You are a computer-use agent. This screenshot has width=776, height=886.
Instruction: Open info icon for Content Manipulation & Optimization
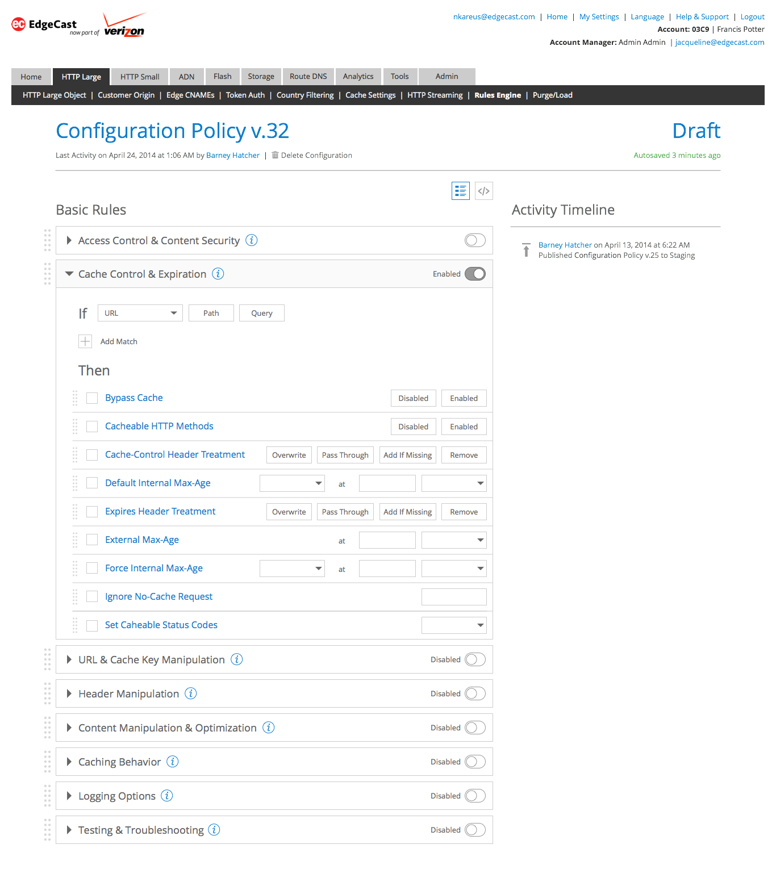pos(269,728)
